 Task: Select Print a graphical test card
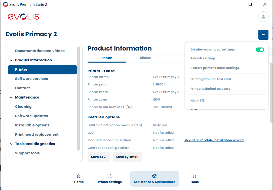211,79
